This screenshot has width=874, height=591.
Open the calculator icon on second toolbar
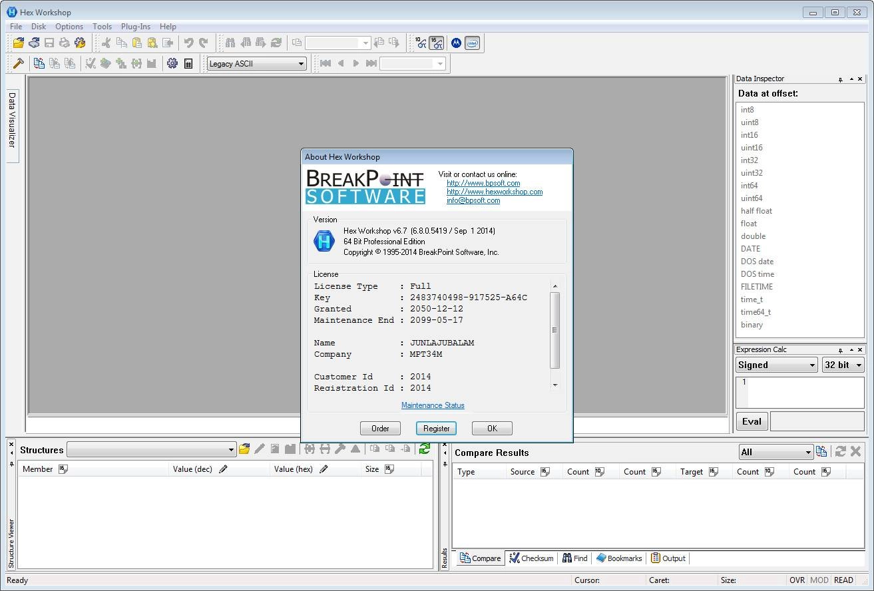pyautogui.click(x=188, y=63)
